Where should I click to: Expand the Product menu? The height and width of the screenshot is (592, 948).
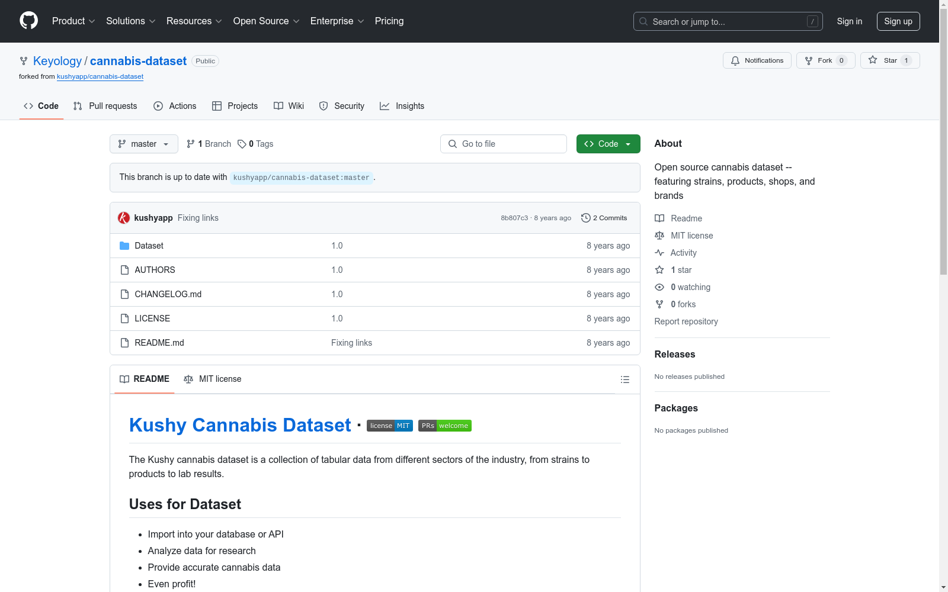click(73, 21)
